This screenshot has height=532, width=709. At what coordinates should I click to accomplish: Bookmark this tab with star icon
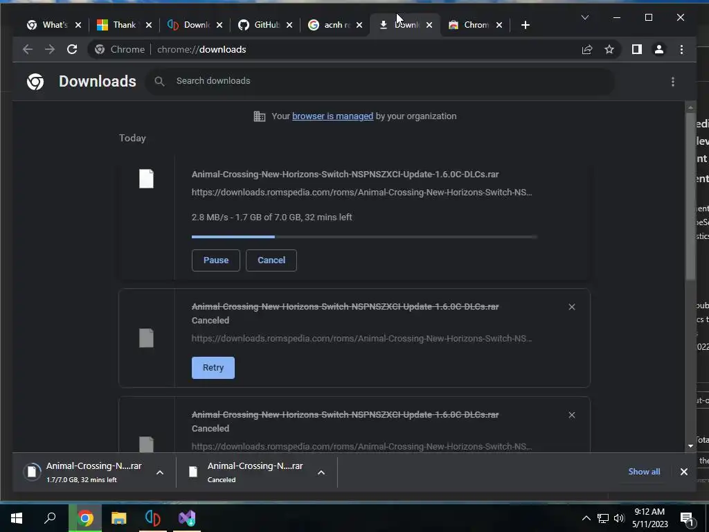coord(609,49)
